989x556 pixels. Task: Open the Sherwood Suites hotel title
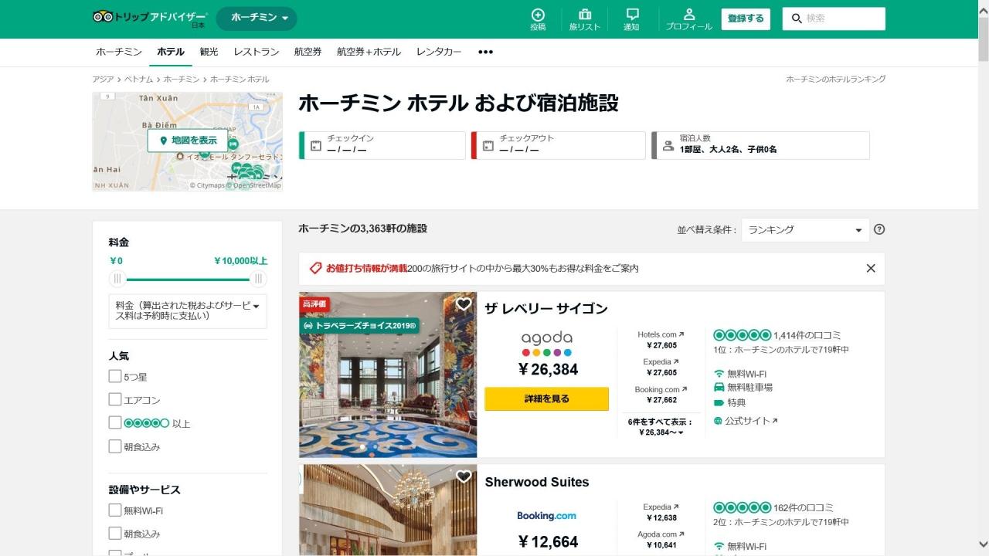pyautogui.click(x=537, y=482)
